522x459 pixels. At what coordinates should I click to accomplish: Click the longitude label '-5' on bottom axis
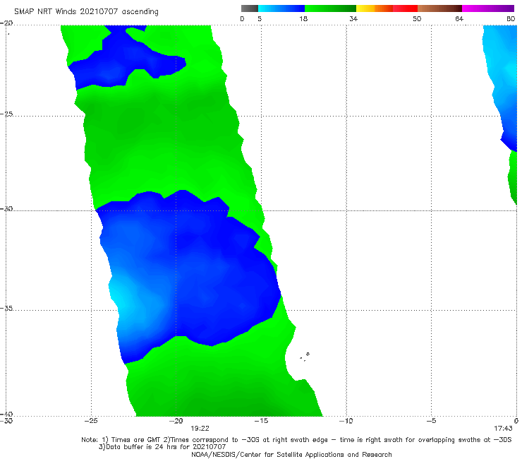coord(432,421)
